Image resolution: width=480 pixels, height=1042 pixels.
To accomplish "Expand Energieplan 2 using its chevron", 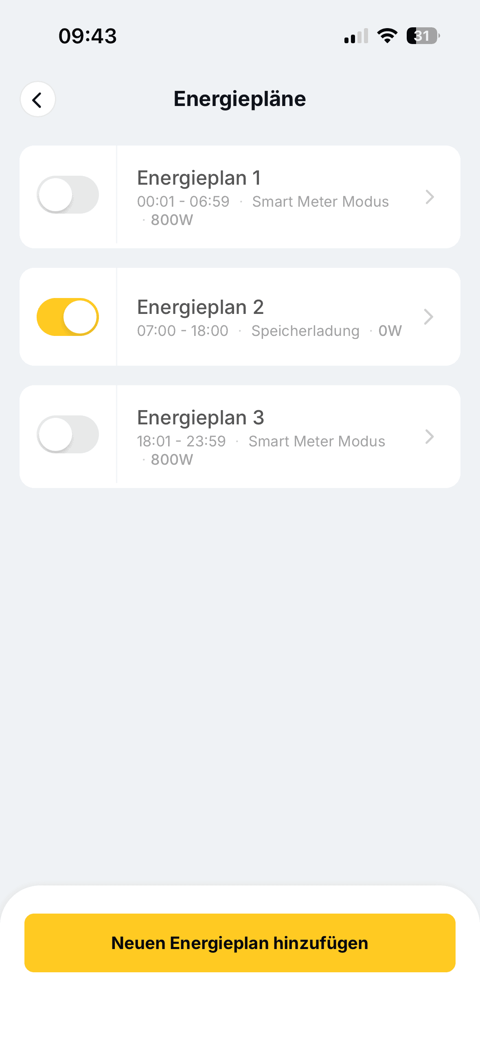I will pos(428,317).
